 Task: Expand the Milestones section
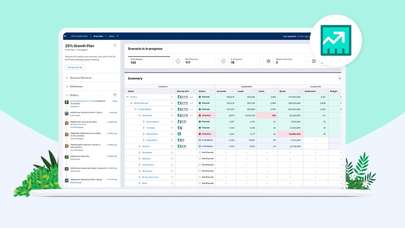tap(67, 86)
